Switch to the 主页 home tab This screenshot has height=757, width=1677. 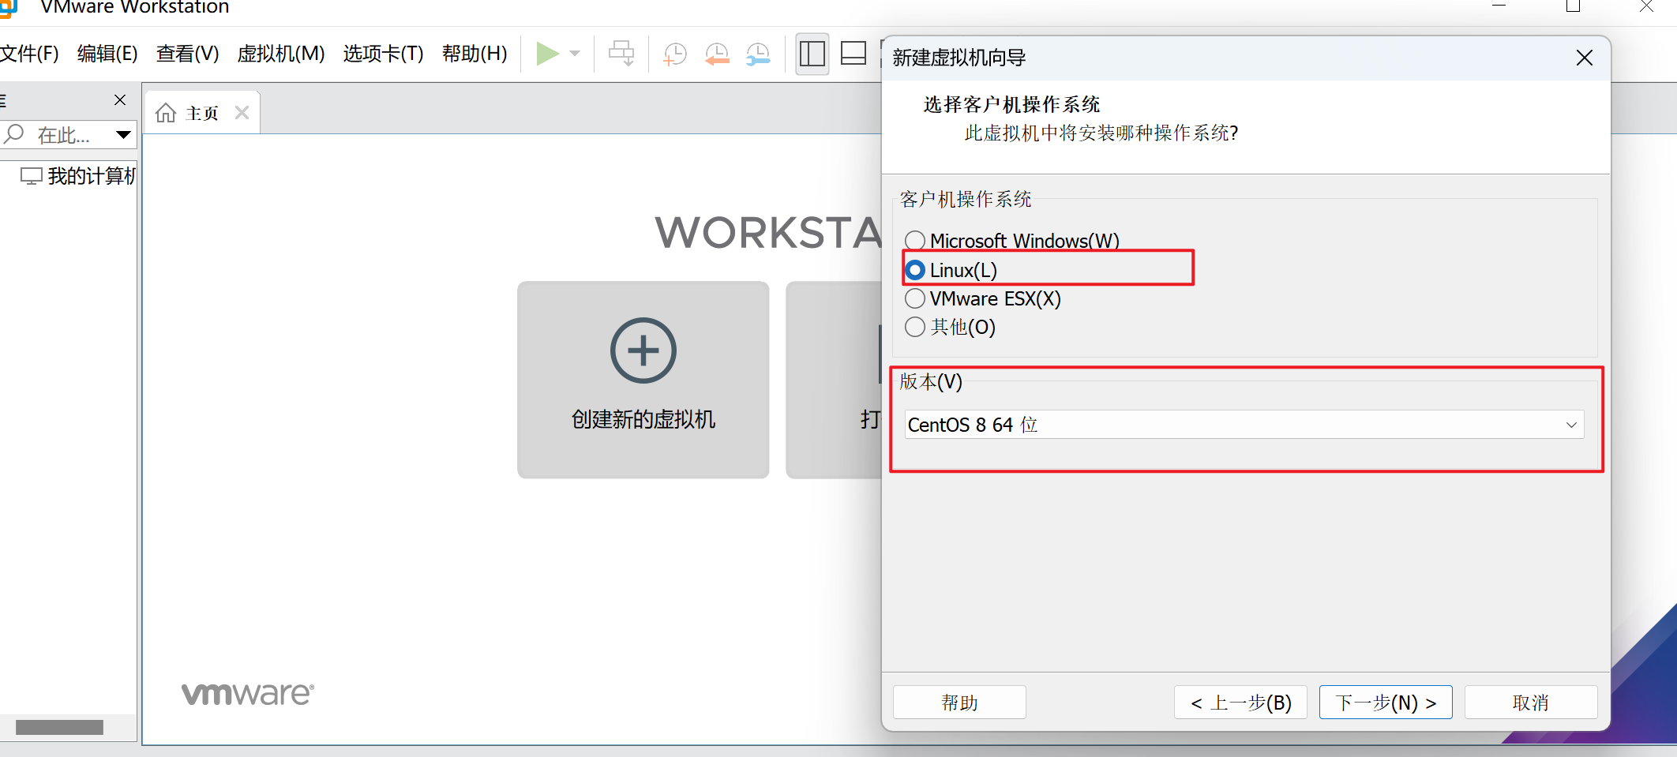coord(202,113)
